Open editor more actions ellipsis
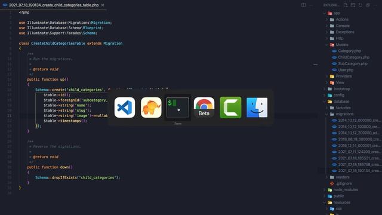Image resolution: width=382 pixels, height=215 pixels. tap(311, 5)
